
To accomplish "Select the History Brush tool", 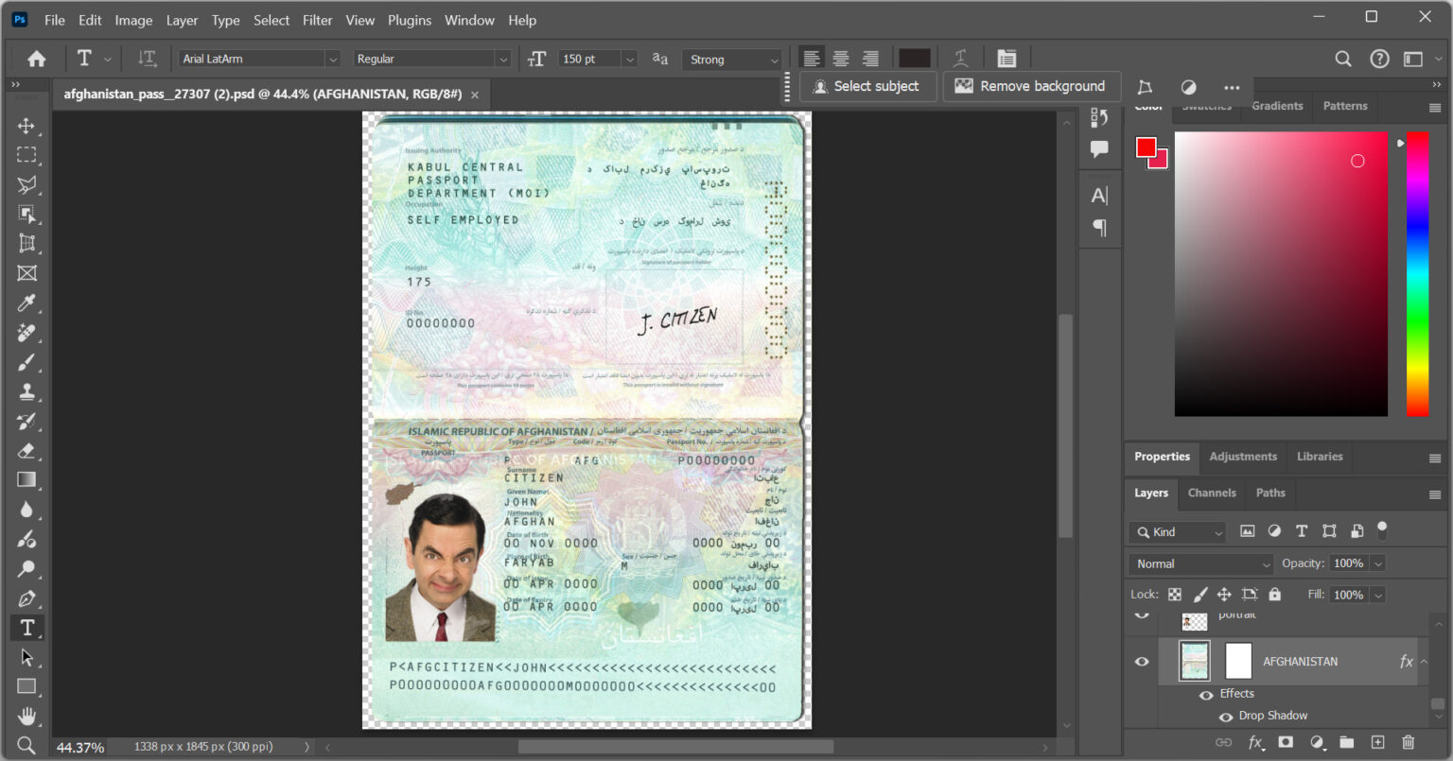I will coord(26,422).
